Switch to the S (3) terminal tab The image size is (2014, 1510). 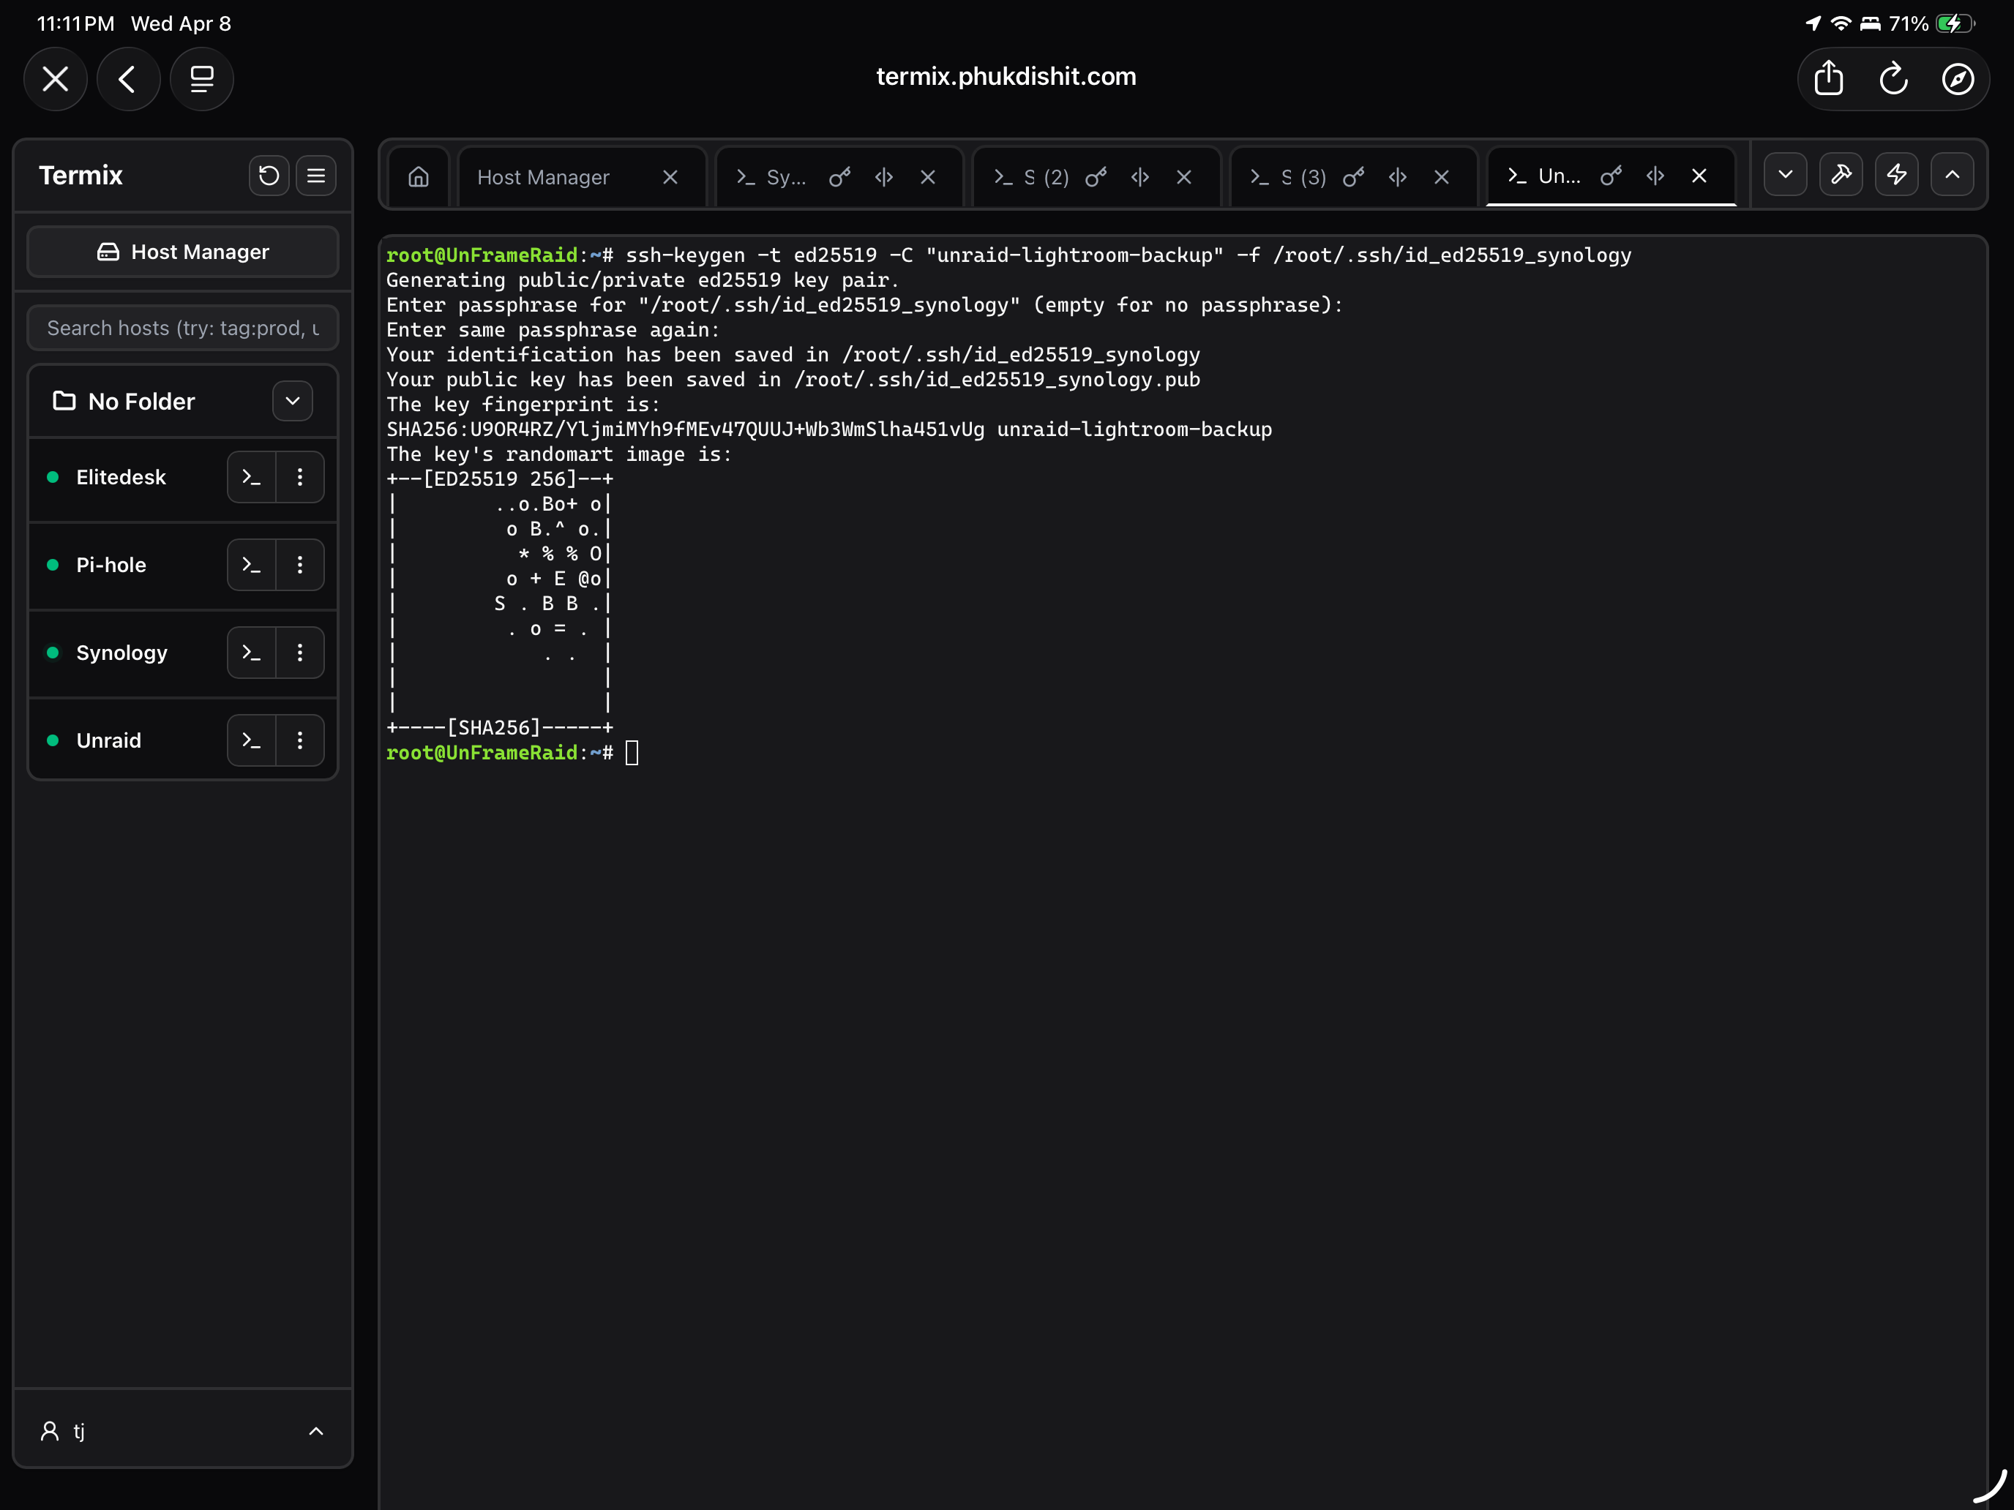coord(1304,176)
